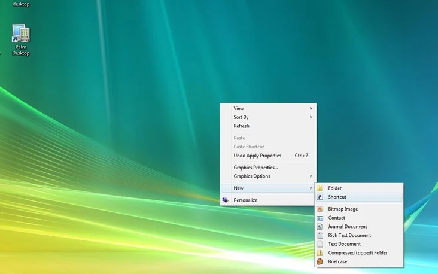Image resolution: width=438 pixels, height=274 pixels.
Task: Select Graphics Options entry
Action: tap(268, 176)
